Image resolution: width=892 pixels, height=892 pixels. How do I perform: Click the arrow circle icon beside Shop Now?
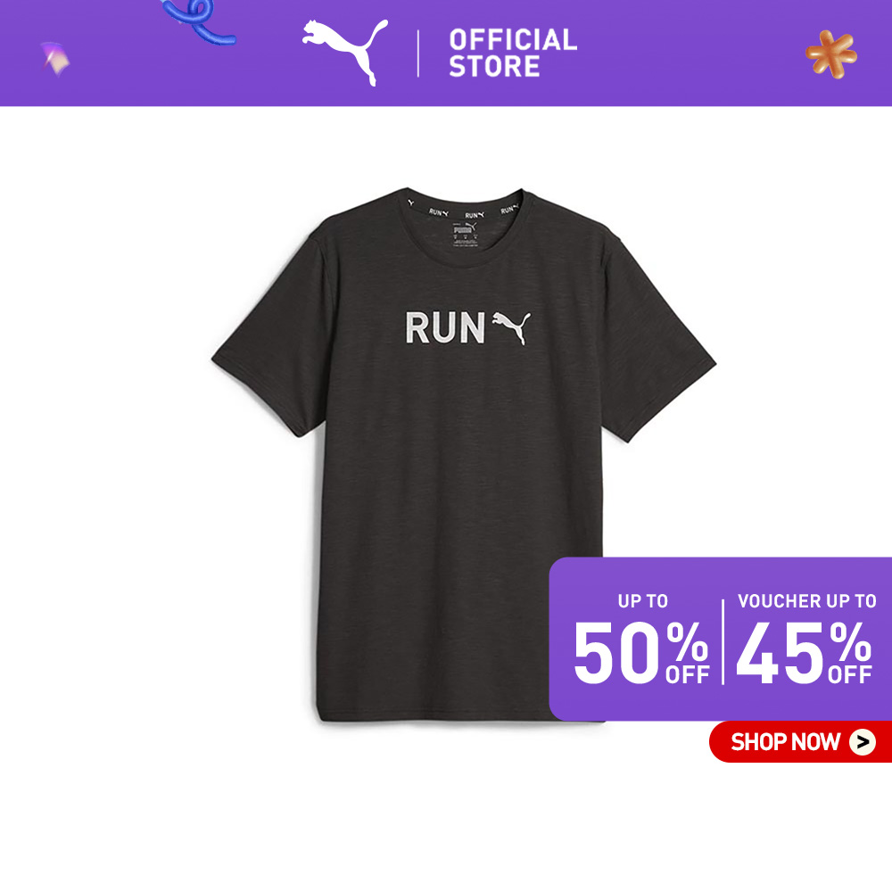tap(863, 742)
